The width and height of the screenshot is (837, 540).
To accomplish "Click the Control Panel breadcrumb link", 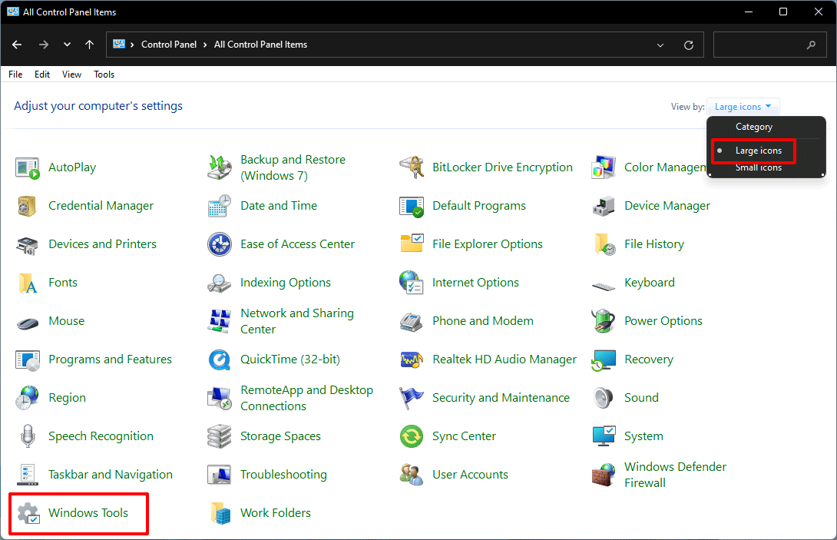I will 169,45.
